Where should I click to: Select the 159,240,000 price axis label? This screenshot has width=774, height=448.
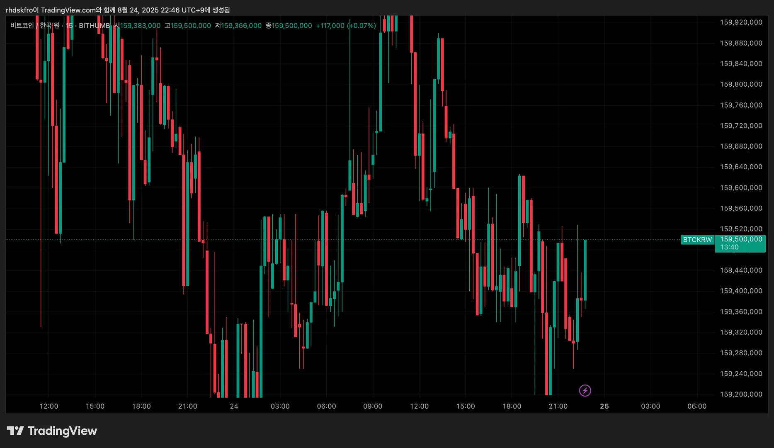pyautogui.click(x=741, y=374)
